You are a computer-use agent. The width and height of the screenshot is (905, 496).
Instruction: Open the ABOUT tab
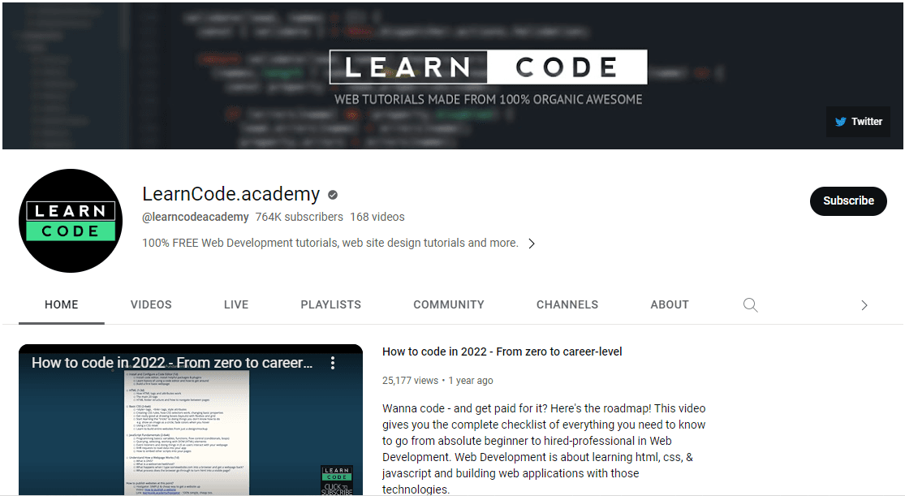click(x=669, y=305)
